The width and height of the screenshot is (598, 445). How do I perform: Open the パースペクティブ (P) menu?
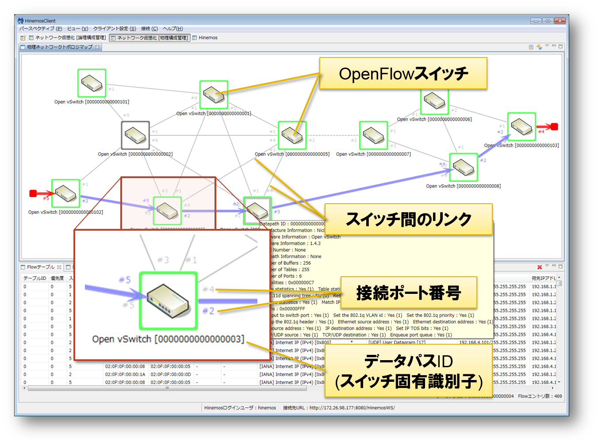[41, 29]
